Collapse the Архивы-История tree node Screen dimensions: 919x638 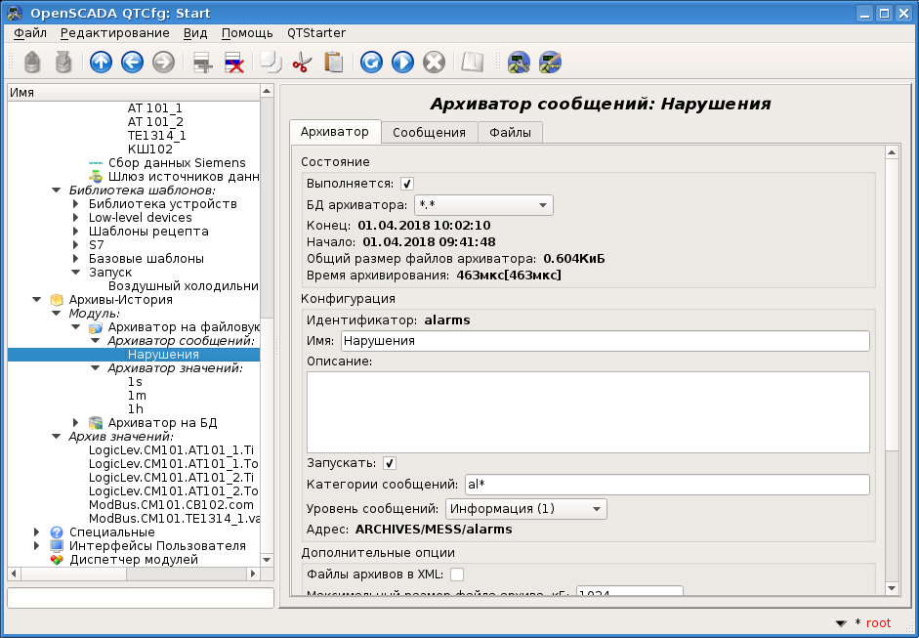pyautogui.click(x=37, y=300)
